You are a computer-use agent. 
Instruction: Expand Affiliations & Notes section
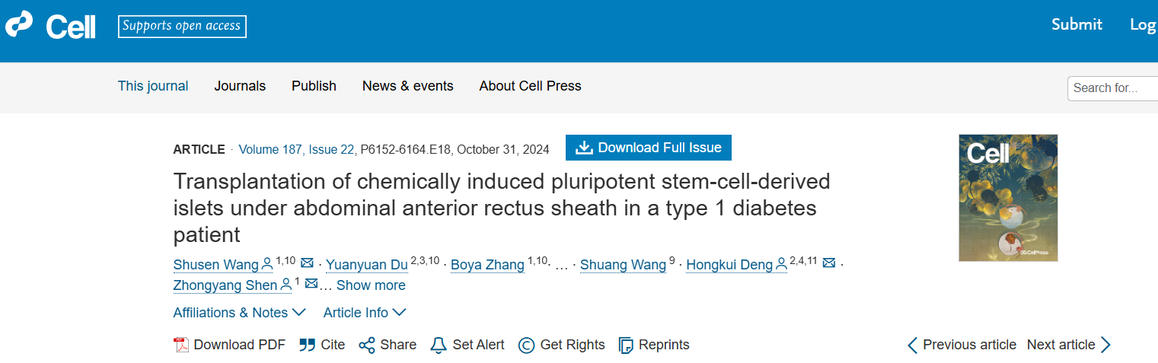click(x=239, y=313)
